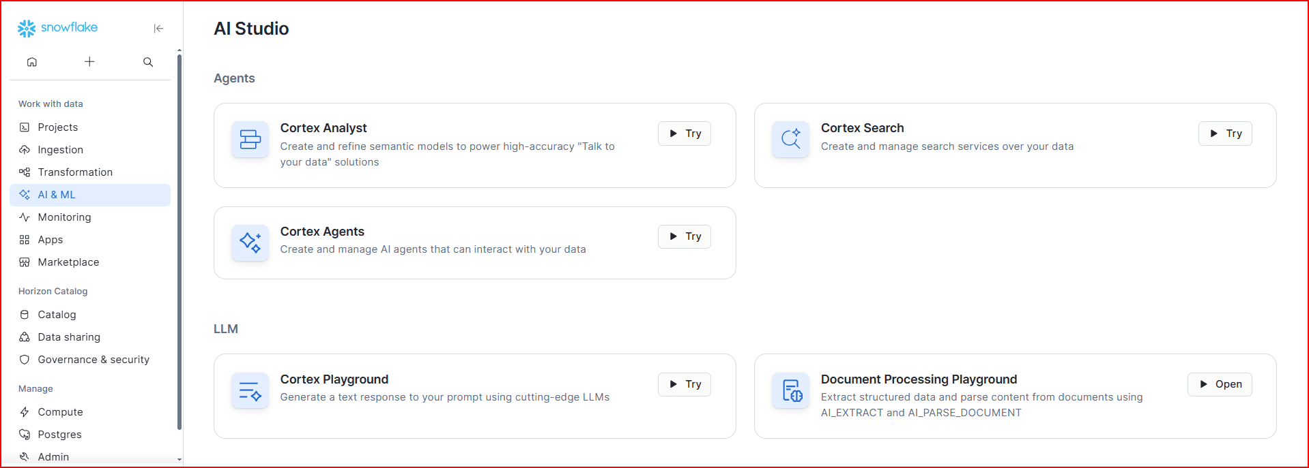Click the Admin wrench icon

coord(25,457)
